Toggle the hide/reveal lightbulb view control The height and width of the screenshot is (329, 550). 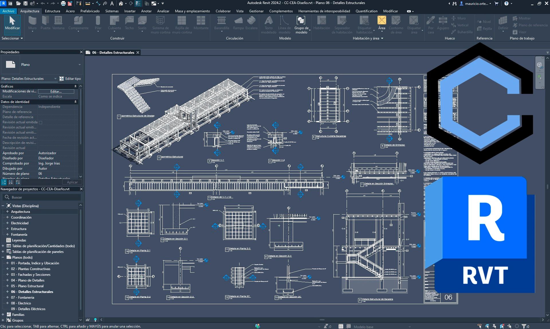pyautogui.click(x=95, y=320)
